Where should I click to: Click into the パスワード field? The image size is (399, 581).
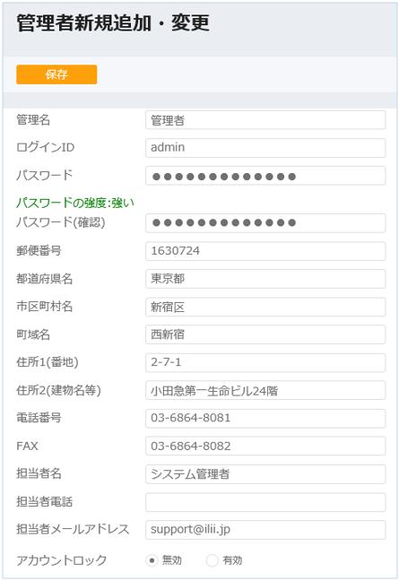265,176
